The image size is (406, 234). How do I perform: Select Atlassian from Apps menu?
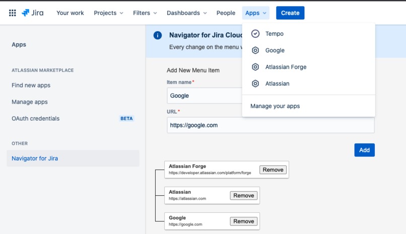308,84
